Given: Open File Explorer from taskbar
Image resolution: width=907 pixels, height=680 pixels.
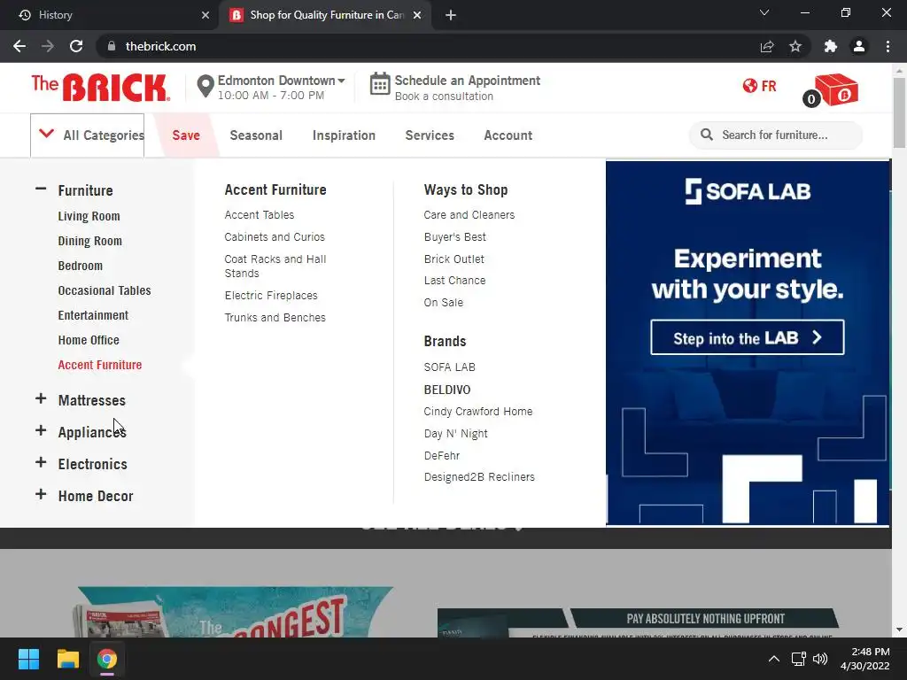Looking at the screenshot, I should click(67, 659).
